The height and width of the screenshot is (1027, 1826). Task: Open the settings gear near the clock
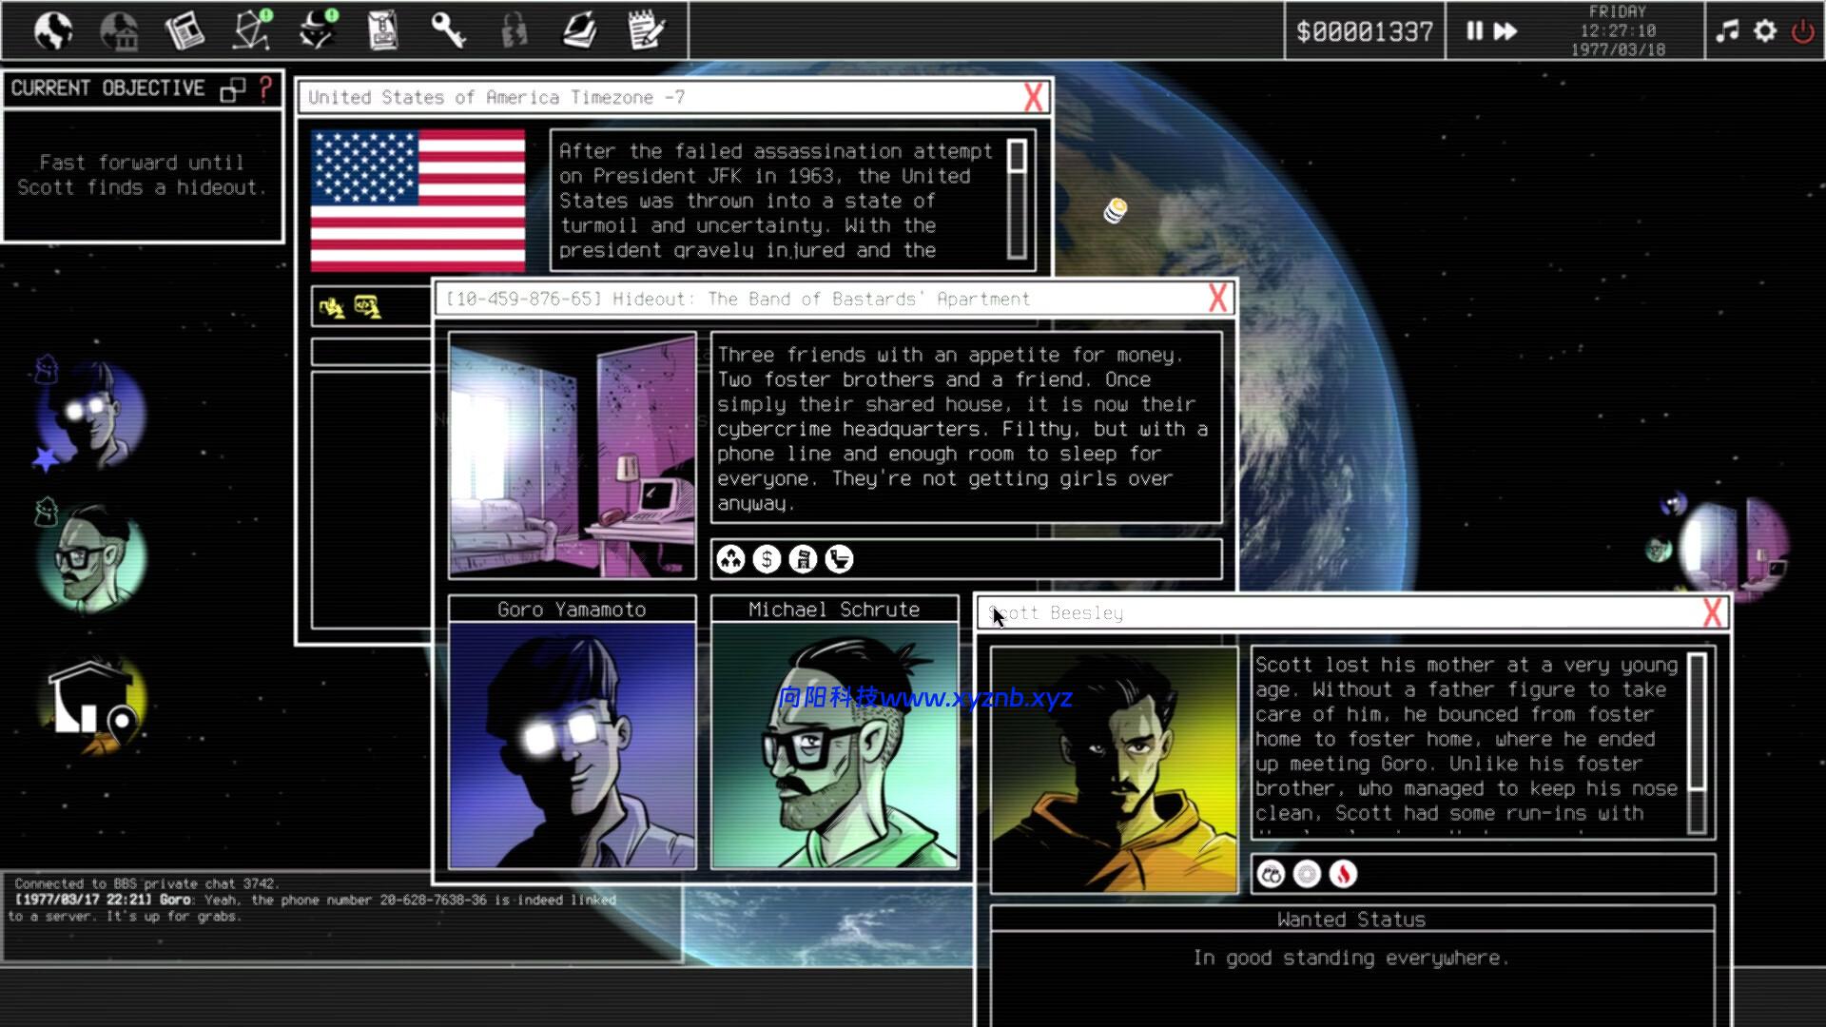tap(1765, 30)
